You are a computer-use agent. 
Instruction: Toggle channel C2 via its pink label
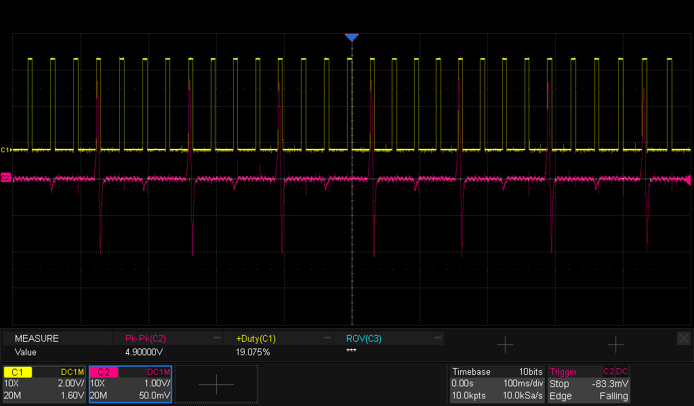pos(104,372)
